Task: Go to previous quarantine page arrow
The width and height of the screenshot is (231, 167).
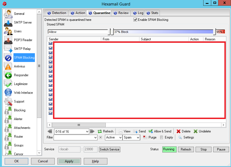Action: (x=50, y=131)
